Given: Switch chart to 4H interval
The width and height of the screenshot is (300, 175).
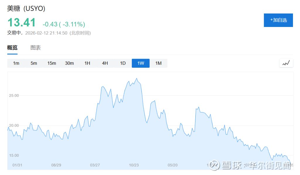Looking at the screenshot, I should pos(105,63).
